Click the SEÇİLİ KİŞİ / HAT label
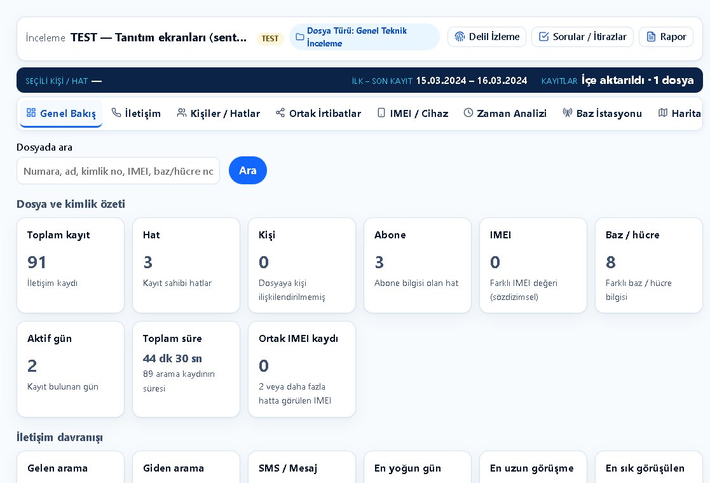Viewport: 710px width, 483px height. pos(57,81)
